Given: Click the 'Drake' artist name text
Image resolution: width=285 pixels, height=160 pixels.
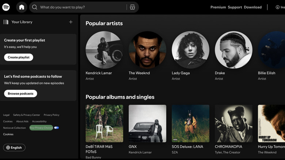Looking at the screenshot, I should point(220,73).
